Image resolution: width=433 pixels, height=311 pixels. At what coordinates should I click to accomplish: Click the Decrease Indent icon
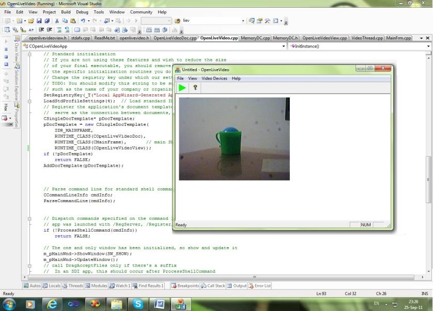41,29
